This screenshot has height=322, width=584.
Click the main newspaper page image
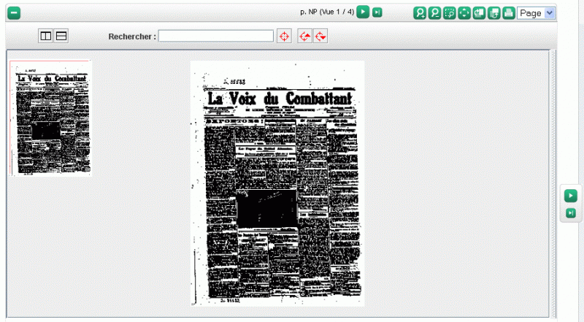click(x=277, y=183)
